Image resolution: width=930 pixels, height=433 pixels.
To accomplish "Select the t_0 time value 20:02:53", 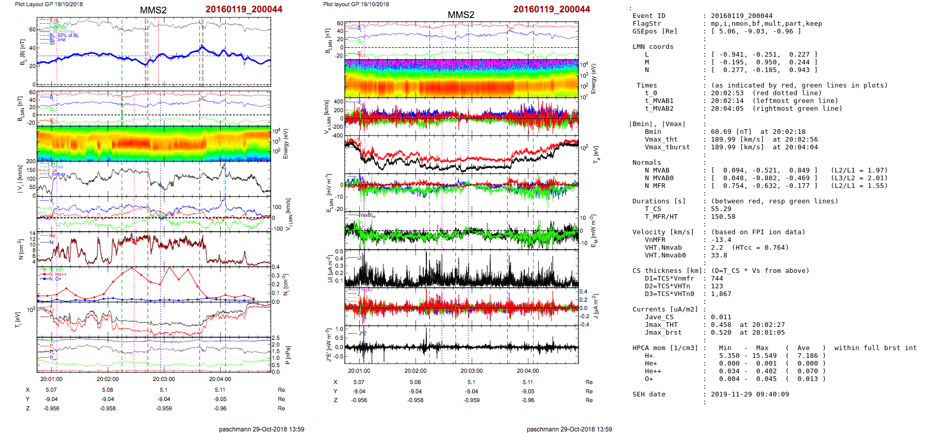I will tap(727, 93).
